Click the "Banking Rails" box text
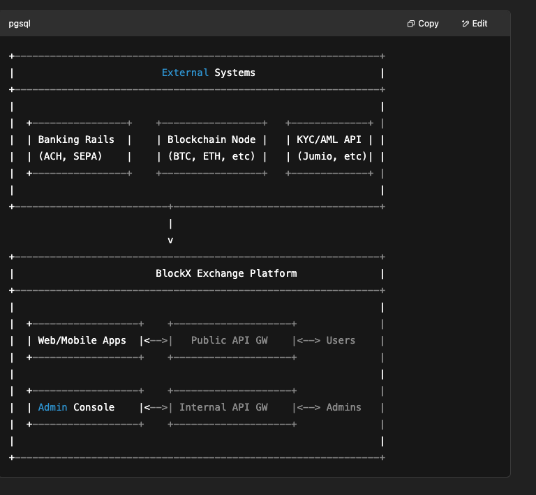This screenshot has height=495, width=536. (x=76, y=139)
